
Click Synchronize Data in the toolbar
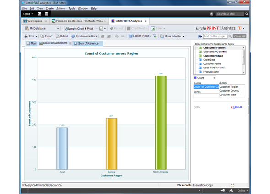click(84, 36)
